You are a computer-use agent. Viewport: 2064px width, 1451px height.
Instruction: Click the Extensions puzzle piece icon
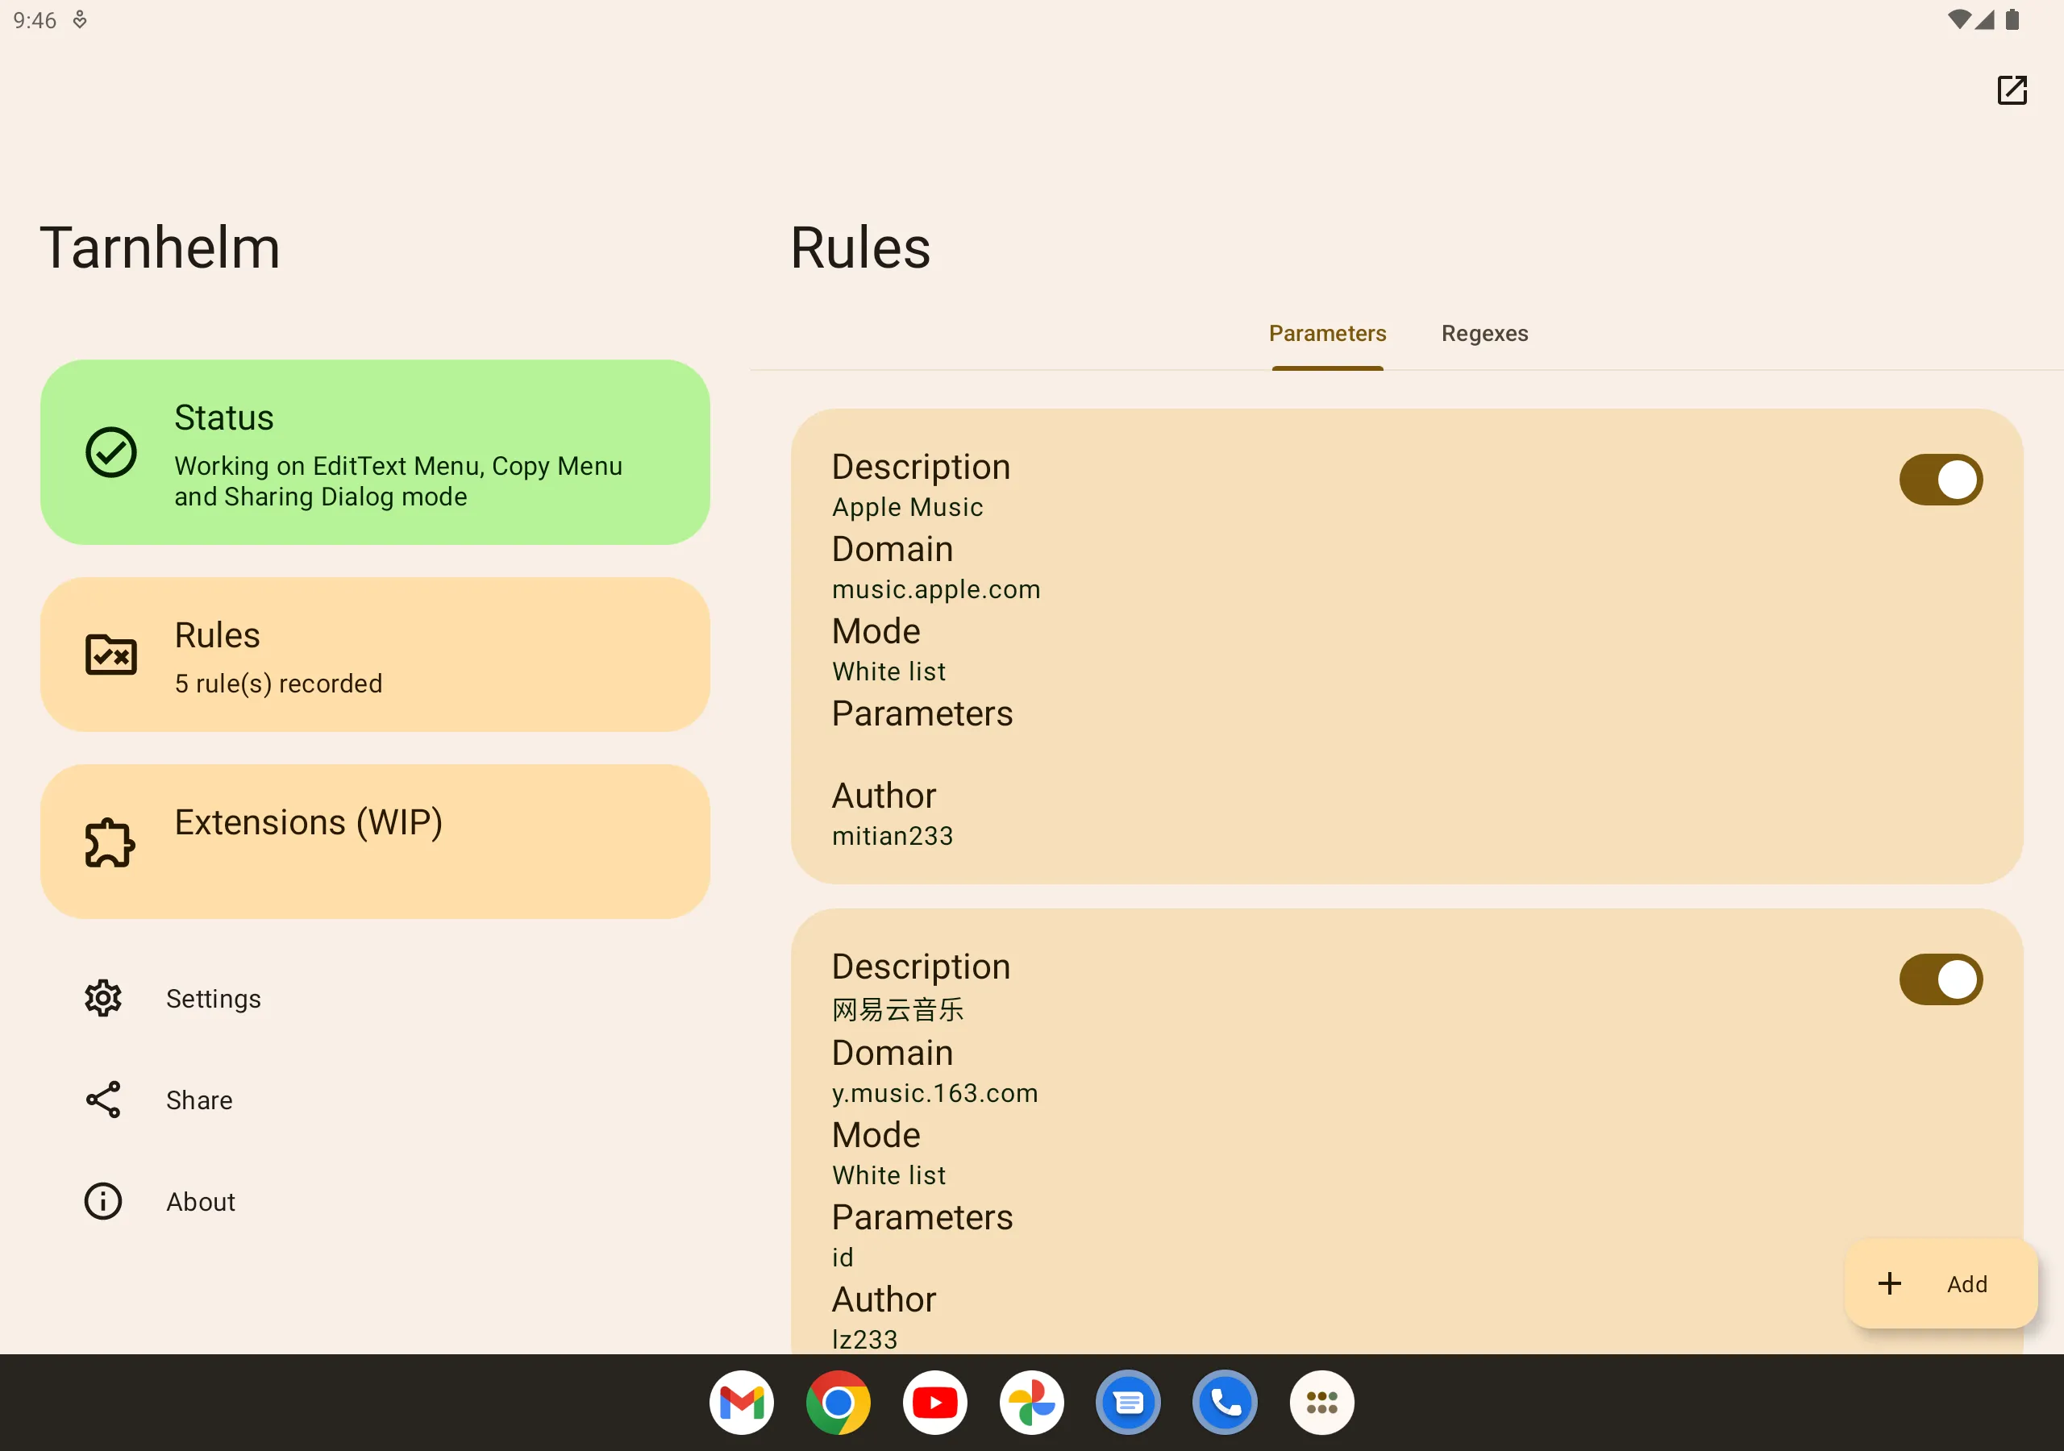[x=110, y=842]
